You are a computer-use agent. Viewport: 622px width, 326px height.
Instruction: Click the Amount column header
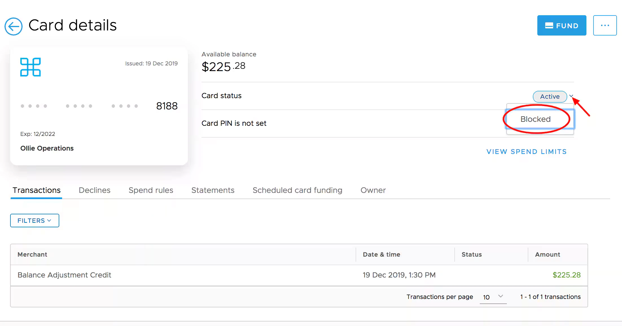click(547, 254)
